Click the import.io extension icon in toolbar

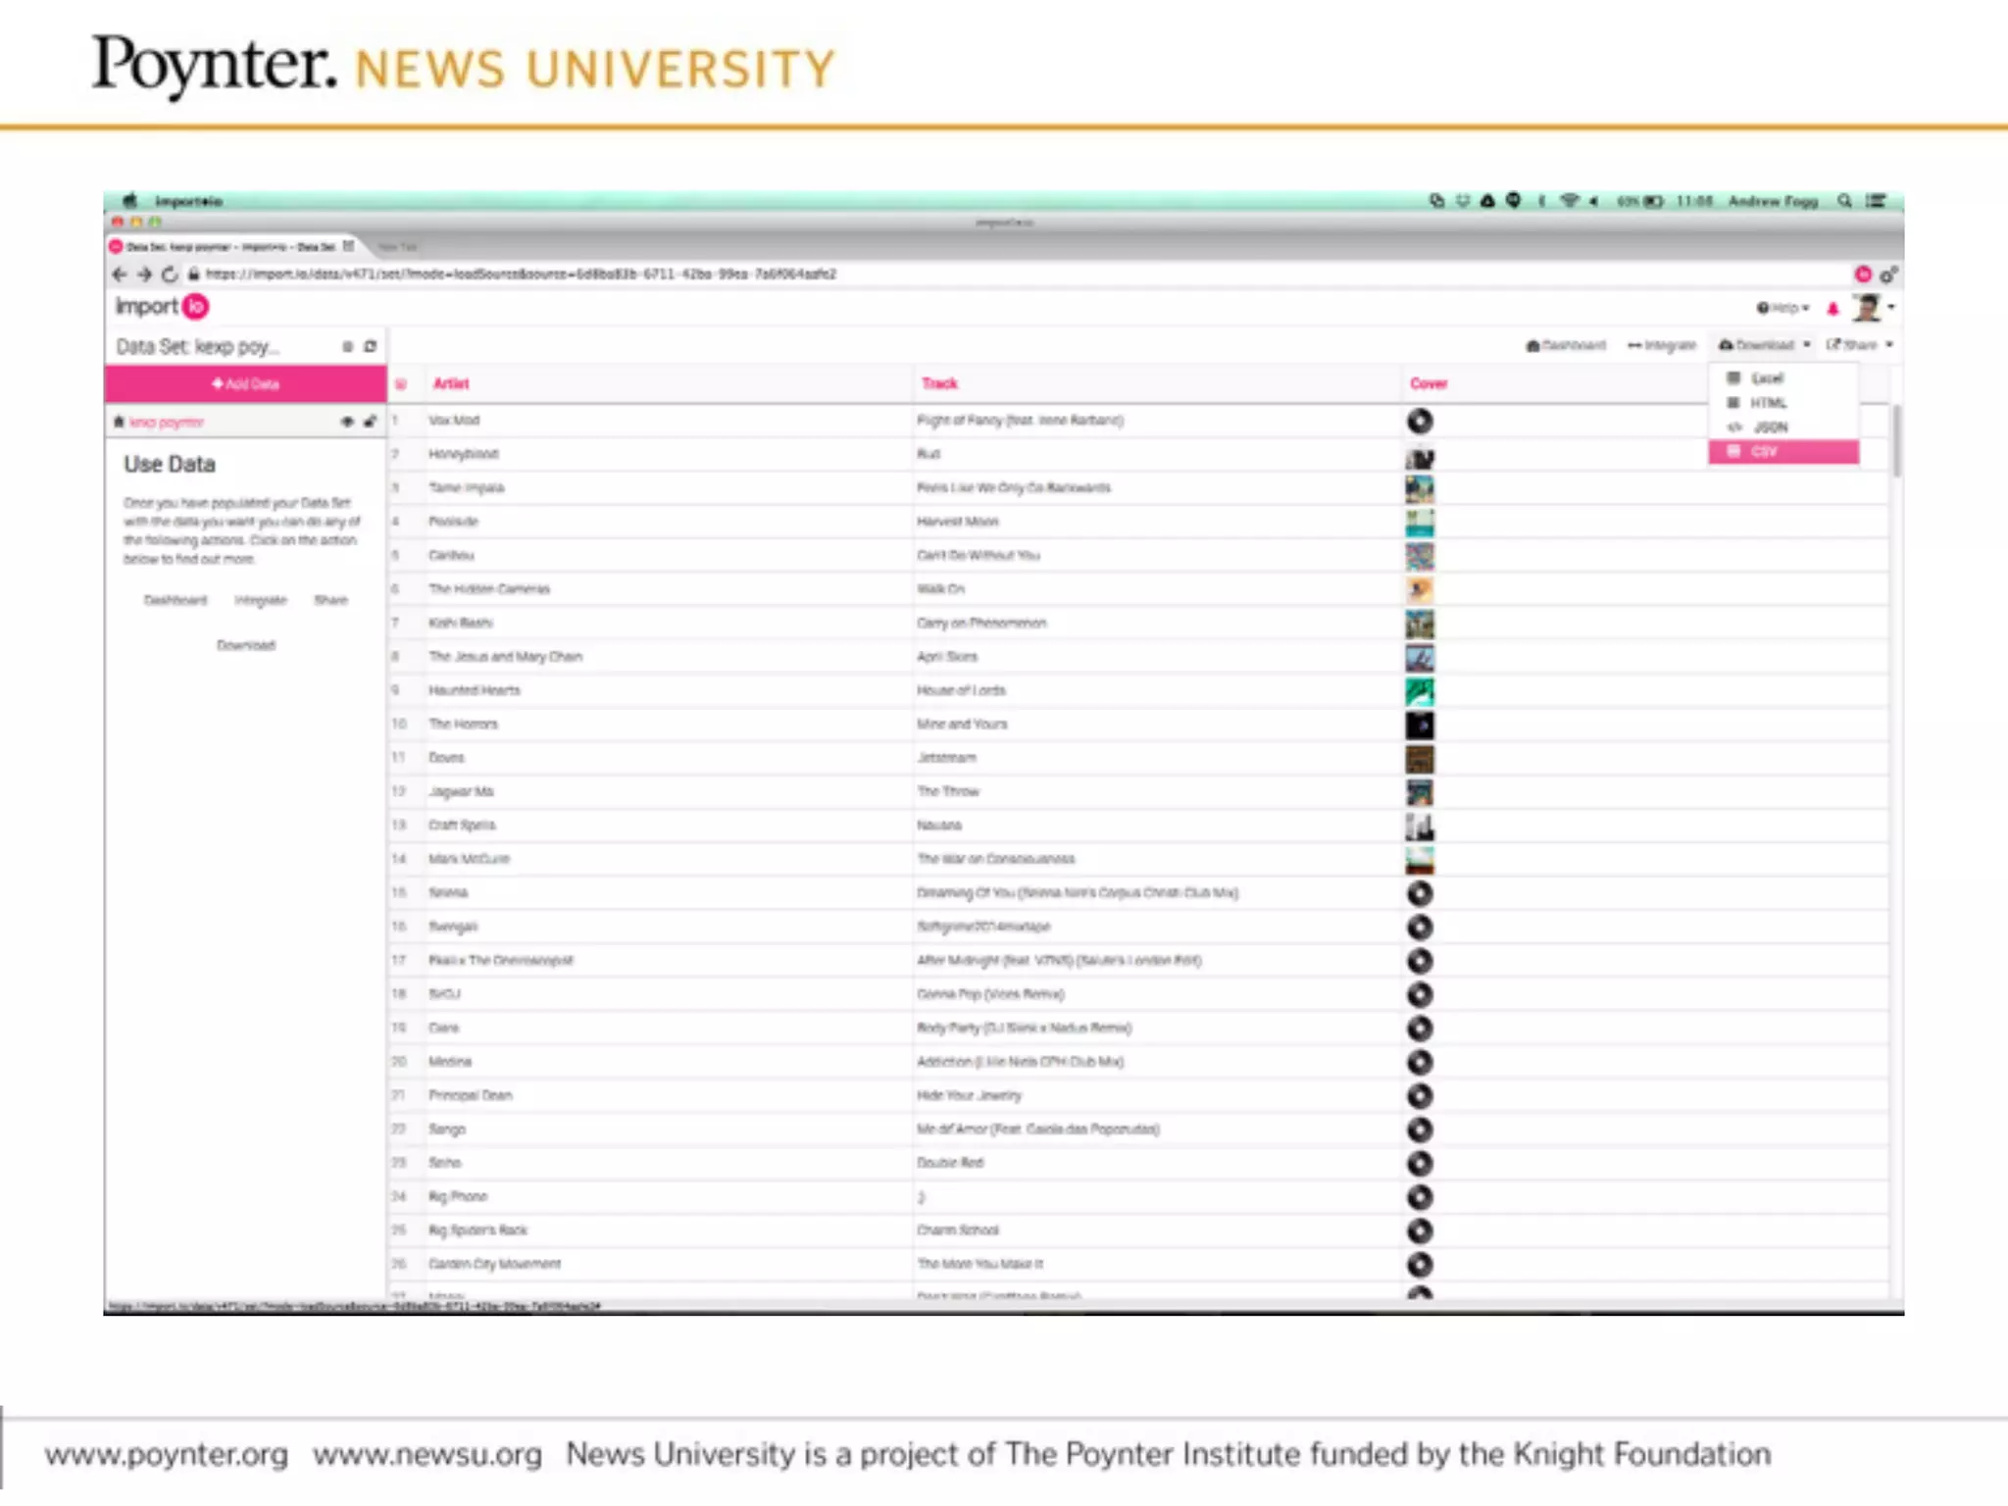coord(1863,275)
